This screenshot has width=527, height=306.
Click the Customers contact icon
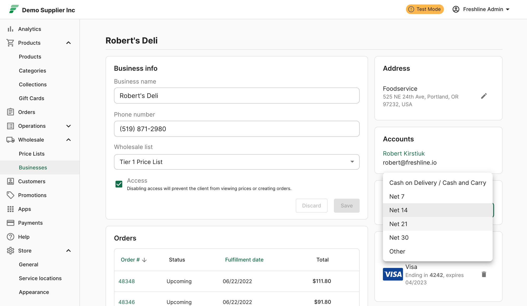tap(10, 181)
